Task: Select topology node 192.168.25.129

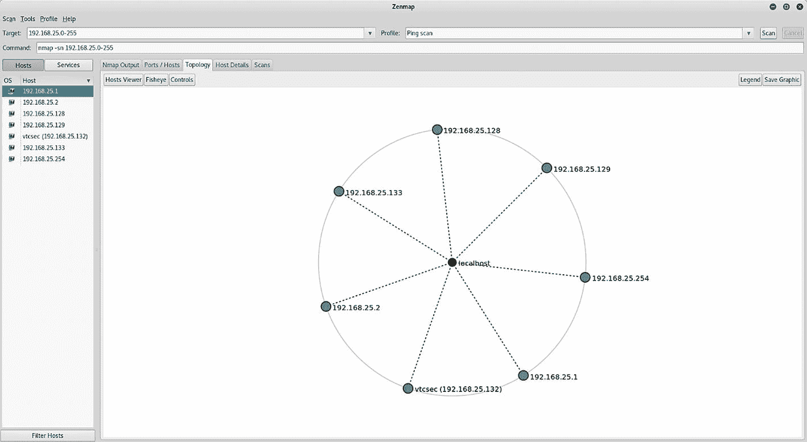Action: 546,168
